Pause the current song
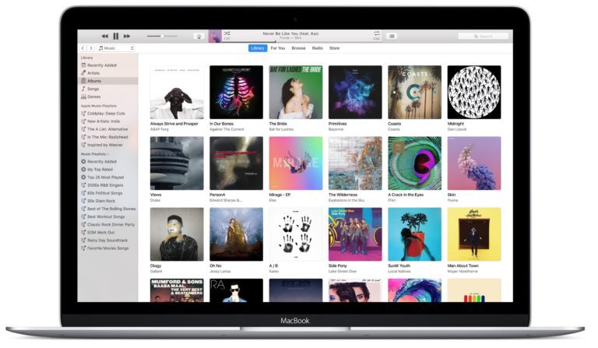The height and width of the screenshot is (348, 598). 116,37
